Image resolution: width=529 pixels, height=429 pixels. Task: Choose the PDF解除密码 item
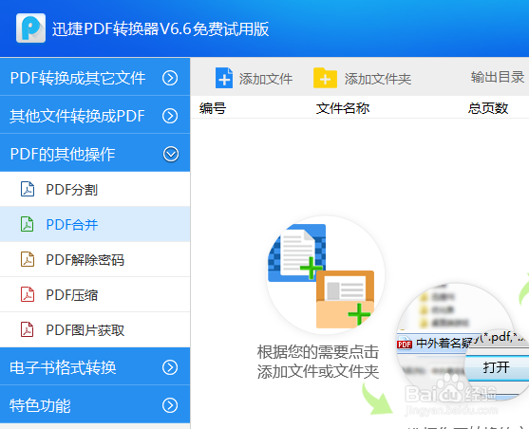click(95, 259)
